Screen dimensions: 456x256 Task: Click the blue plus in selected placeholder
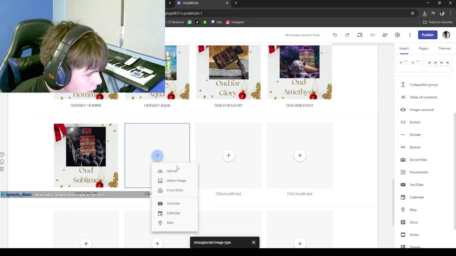click(157, 155)
